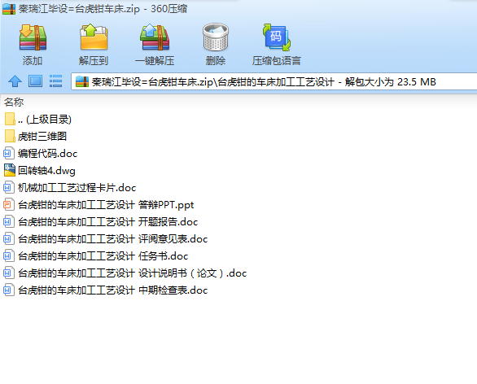The width and height of the screenshot is (477, 384).
Task: Click the doc icon of 开题报告.doc
Action: 9,221
